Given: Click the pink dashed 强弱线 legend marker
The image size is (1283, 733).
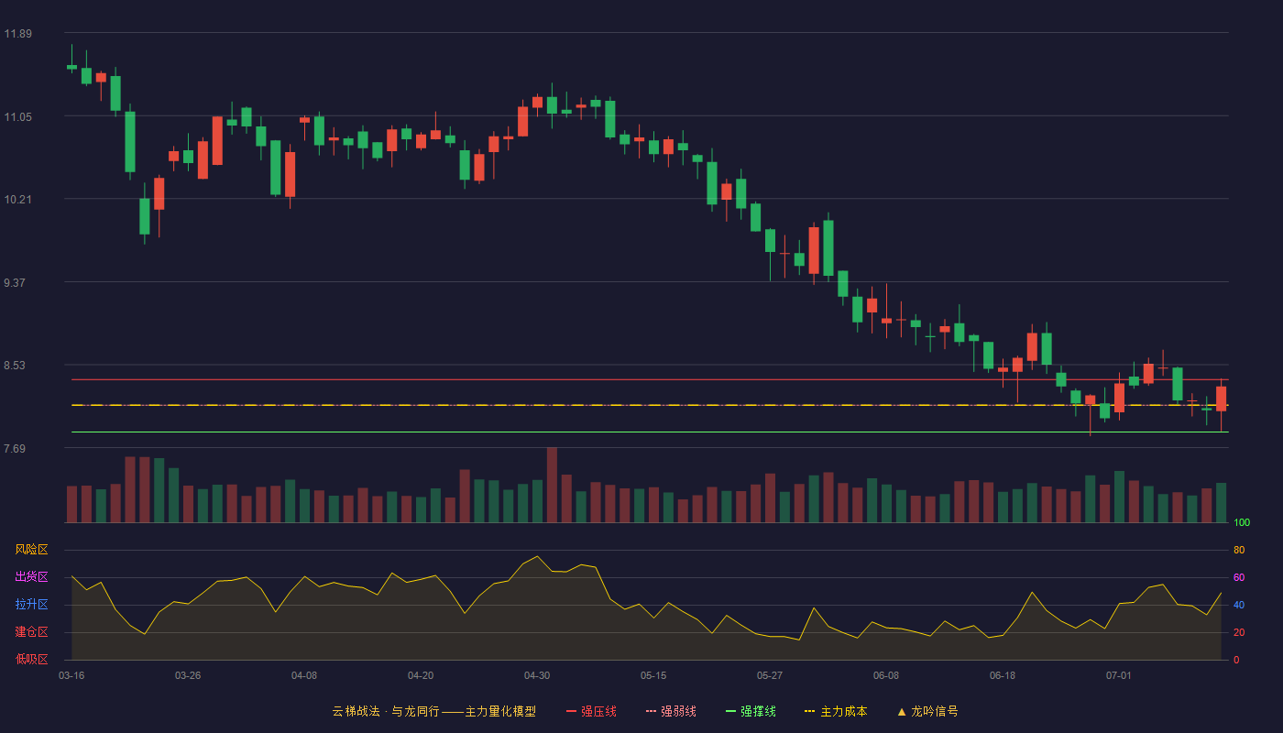Looking at the screenshot, I should 652,711.
